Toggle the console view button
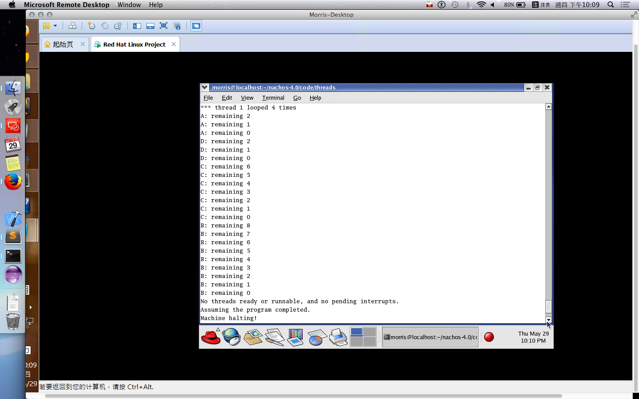This screenshot has width=639, height=399. pyautogui.click(x=196, y=26)
